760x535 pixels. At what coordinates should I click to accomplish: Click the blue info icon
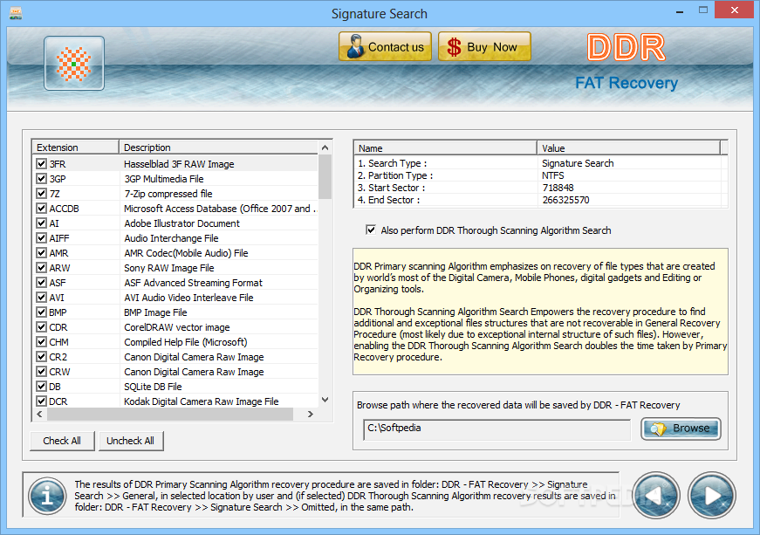pos(47,496)
